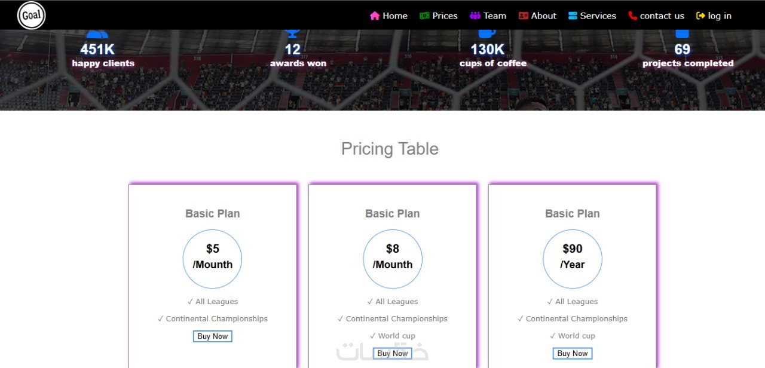Click the $90 /Year price circle
Image resolution: width=765 pixels, height=368 pixels.
pyautogui.click(x=572, y=259)
